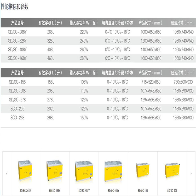Choose the SD/SC-468Y freezer thumbnail
This screenshot has width=196, height=196.
(x=113, y=171)
